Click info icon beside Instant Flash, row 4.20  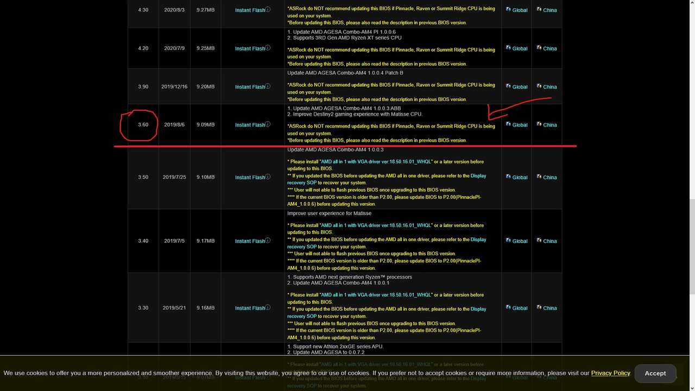tap(268, 48)
